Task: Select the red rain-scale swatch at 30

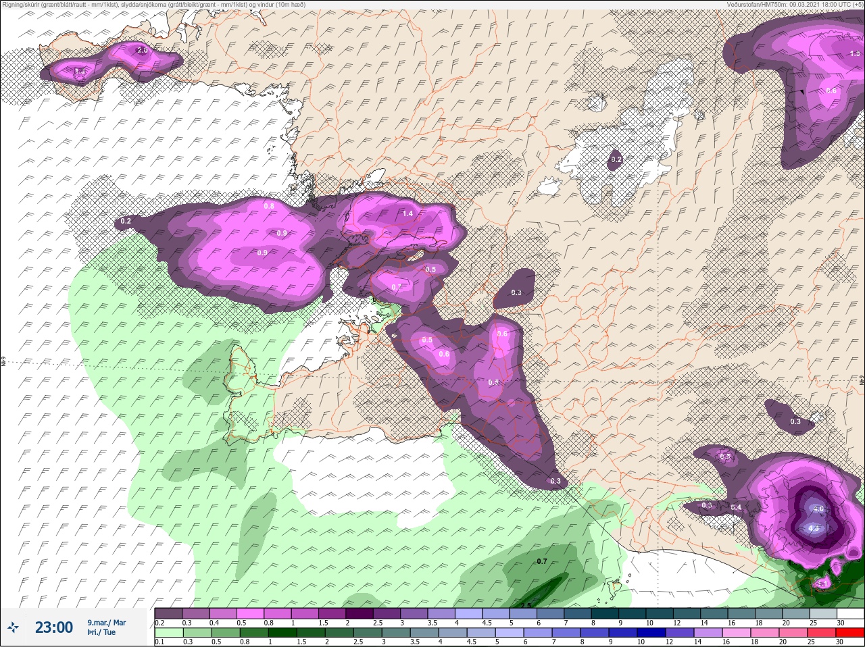Action: (x=849, y=633)
